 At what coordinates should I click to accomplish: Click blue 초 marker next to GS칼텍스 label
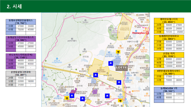pyautogui.click(x=95, y=75)
